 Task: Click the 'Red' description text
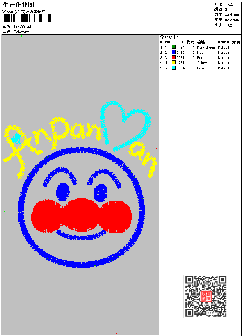pyautogui.click(x=200, y=58)
